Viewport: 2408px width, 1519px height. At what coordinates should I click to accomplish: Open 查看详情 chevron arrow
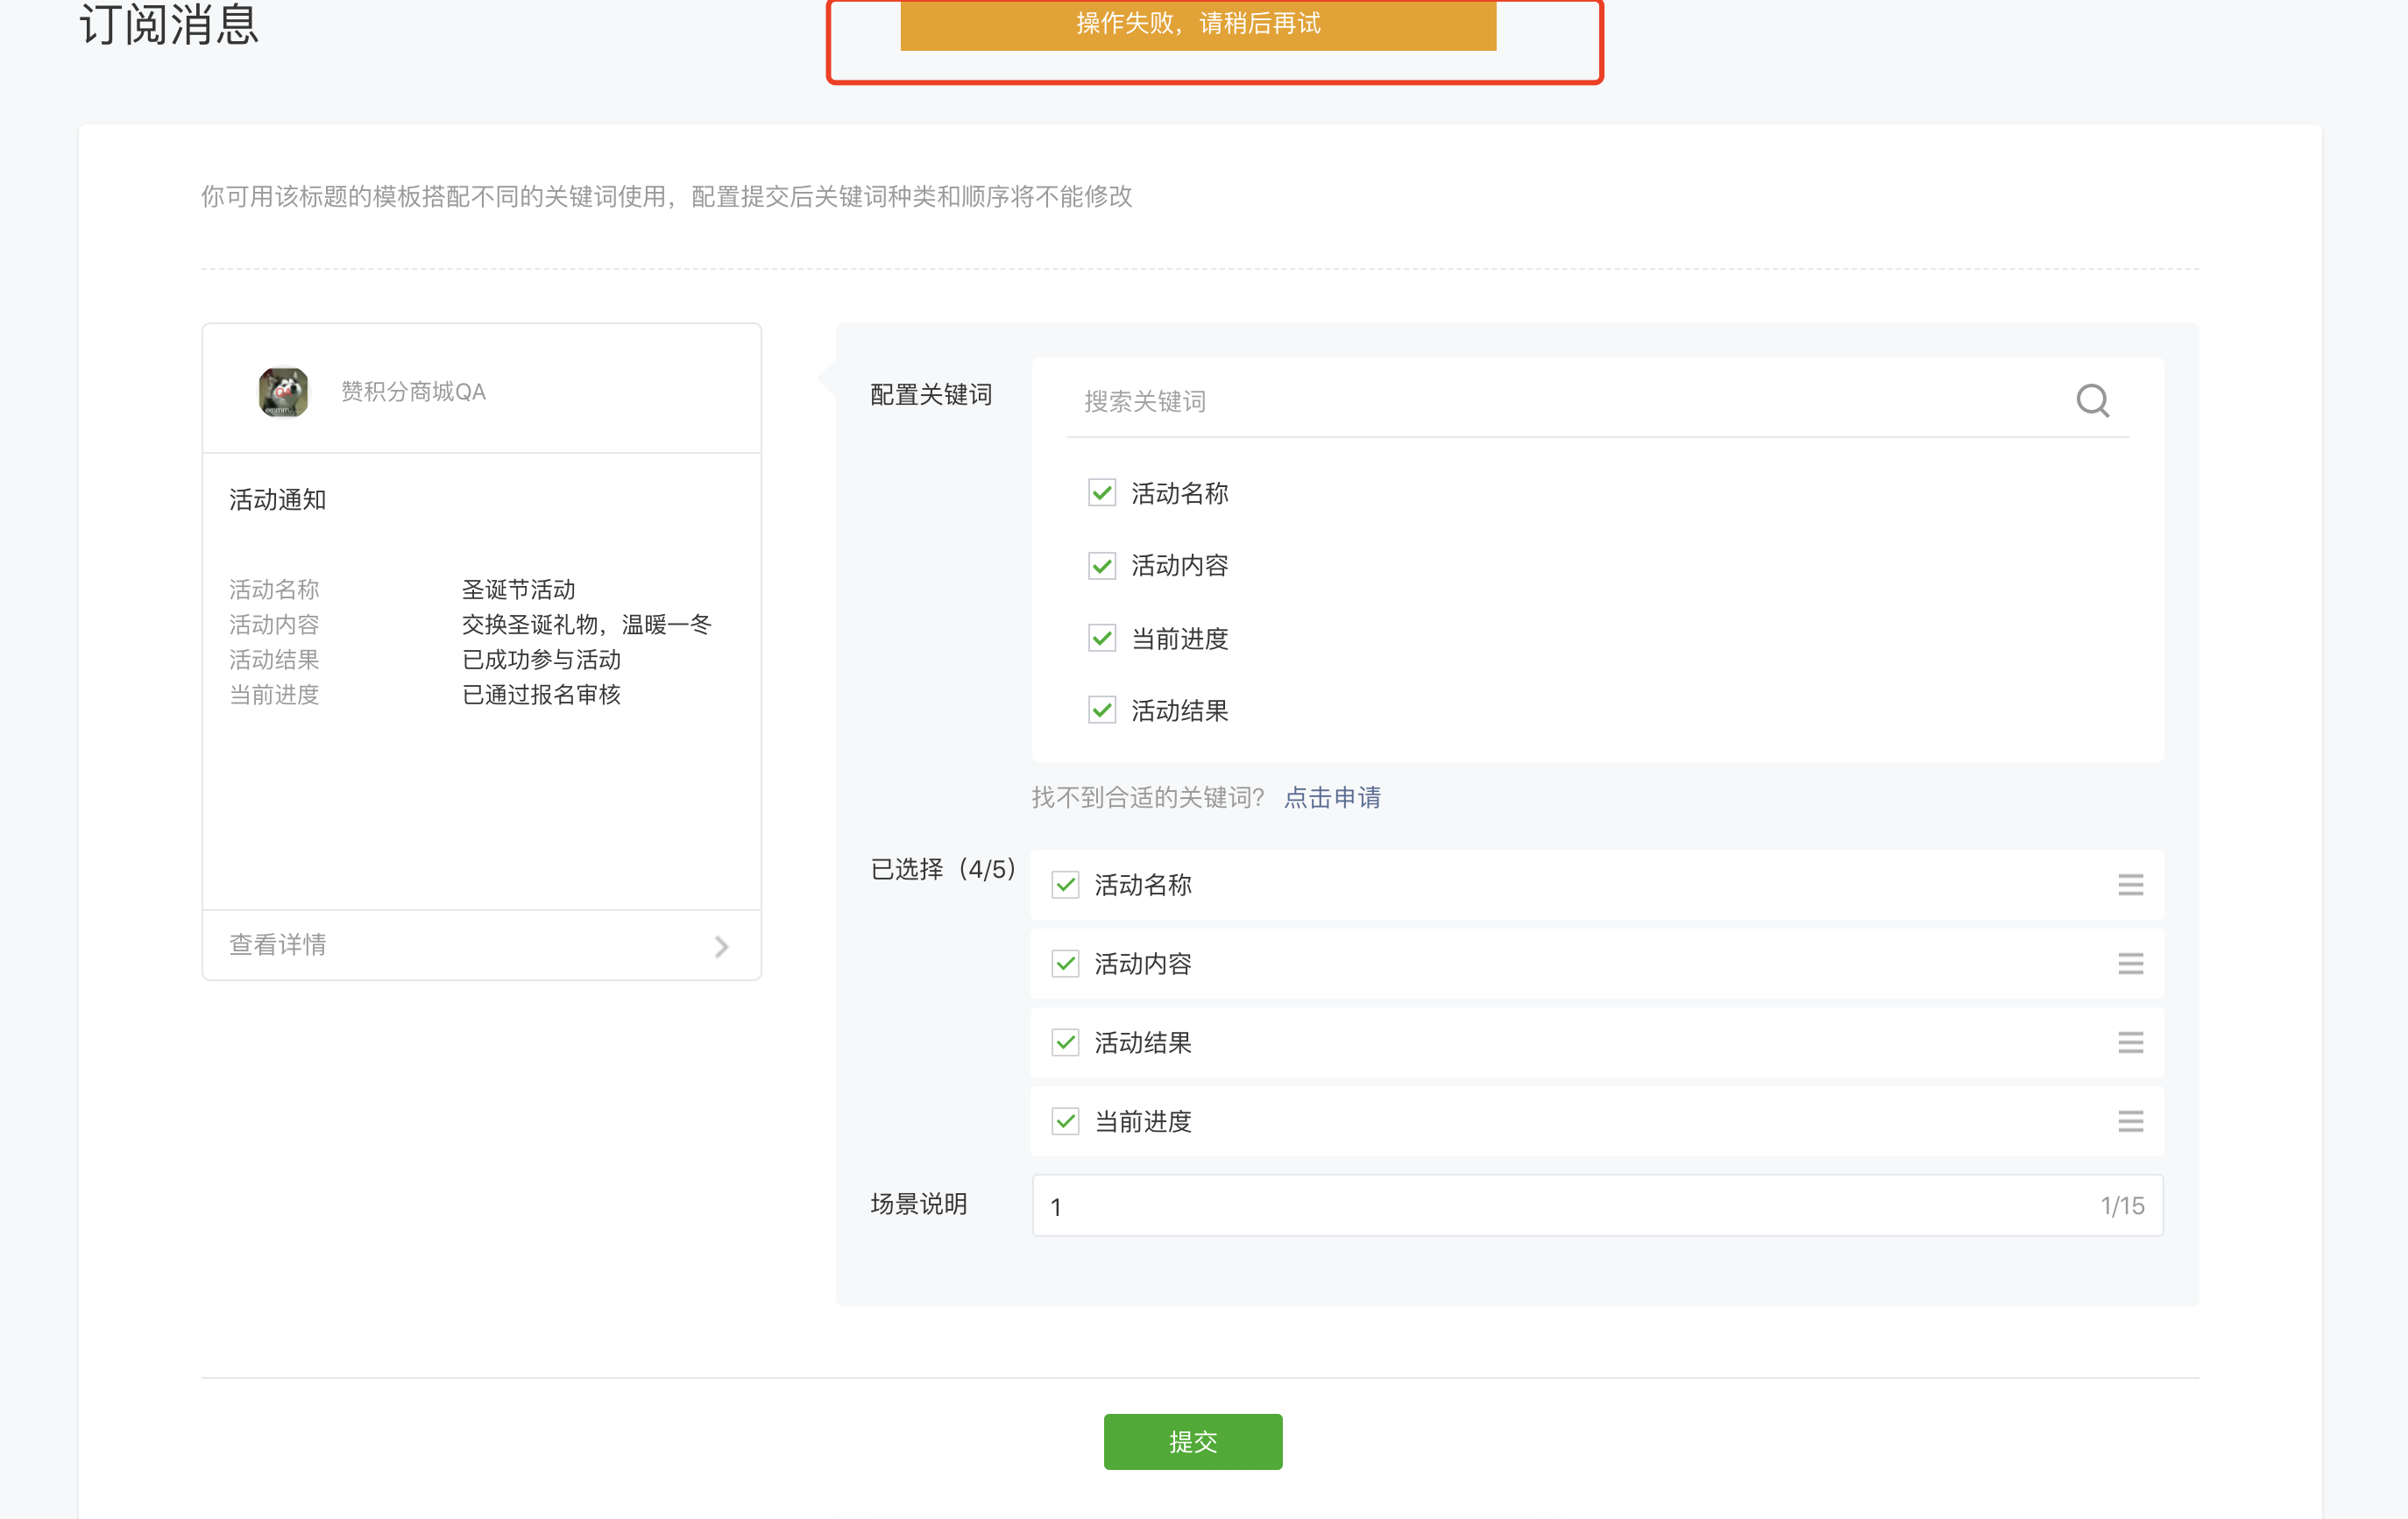pos(721,946)
